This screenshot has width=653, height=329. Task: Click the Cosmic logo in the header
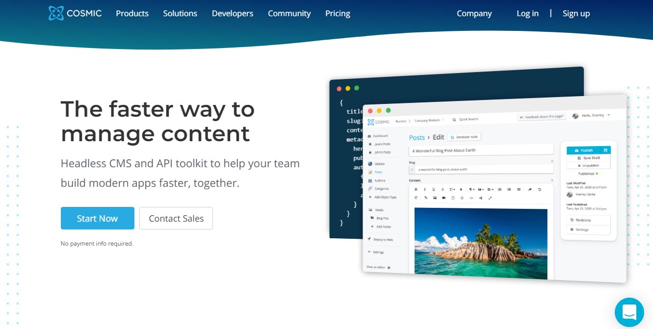(75, 13)
